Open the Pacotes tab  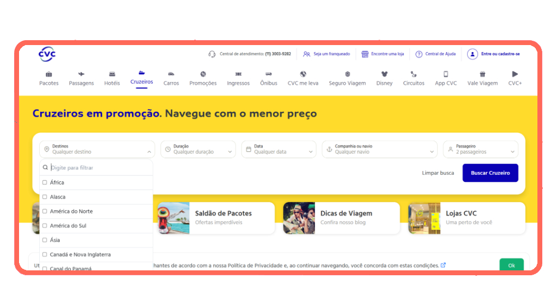click(x=48, y=79)
